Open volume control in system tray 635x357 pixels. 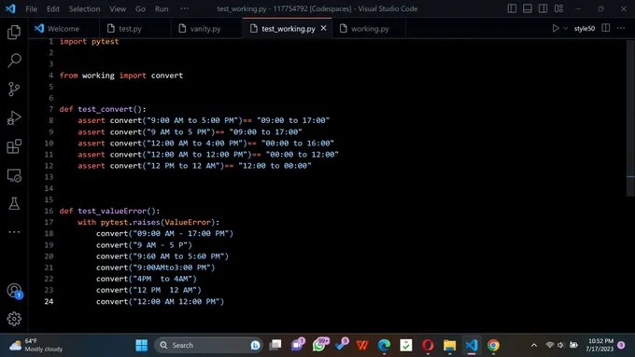tap(561, 345)
